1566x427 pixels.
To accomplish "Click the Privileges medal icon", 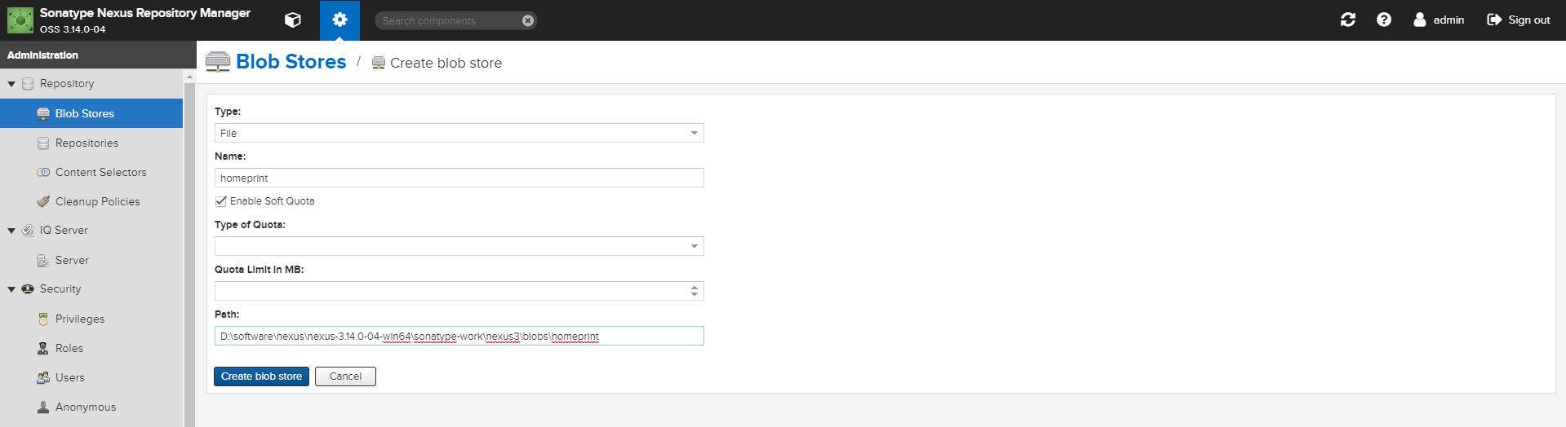I will [43, 319].
